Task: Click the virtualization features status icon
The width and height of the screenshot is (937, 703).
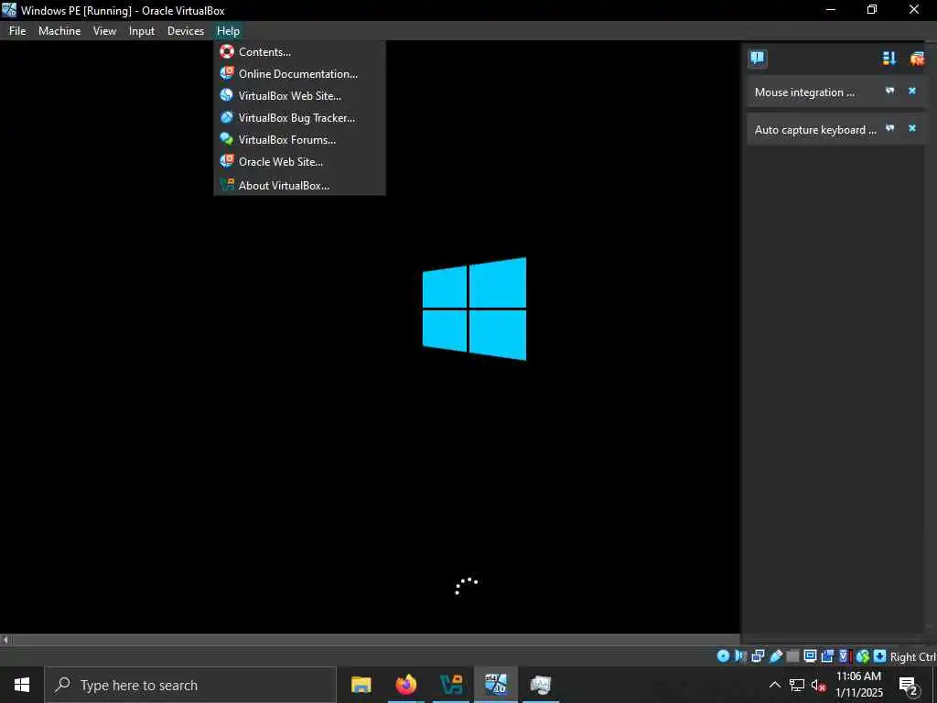Action: point(844,656)
